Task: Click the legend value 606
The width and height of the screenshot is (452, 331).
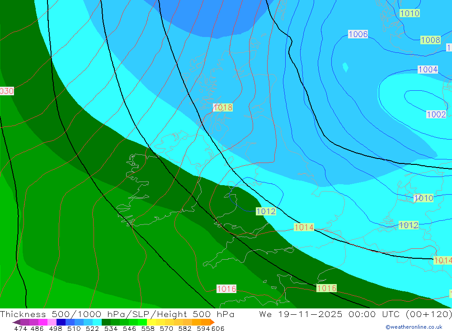Action: (x=217, y=328)
